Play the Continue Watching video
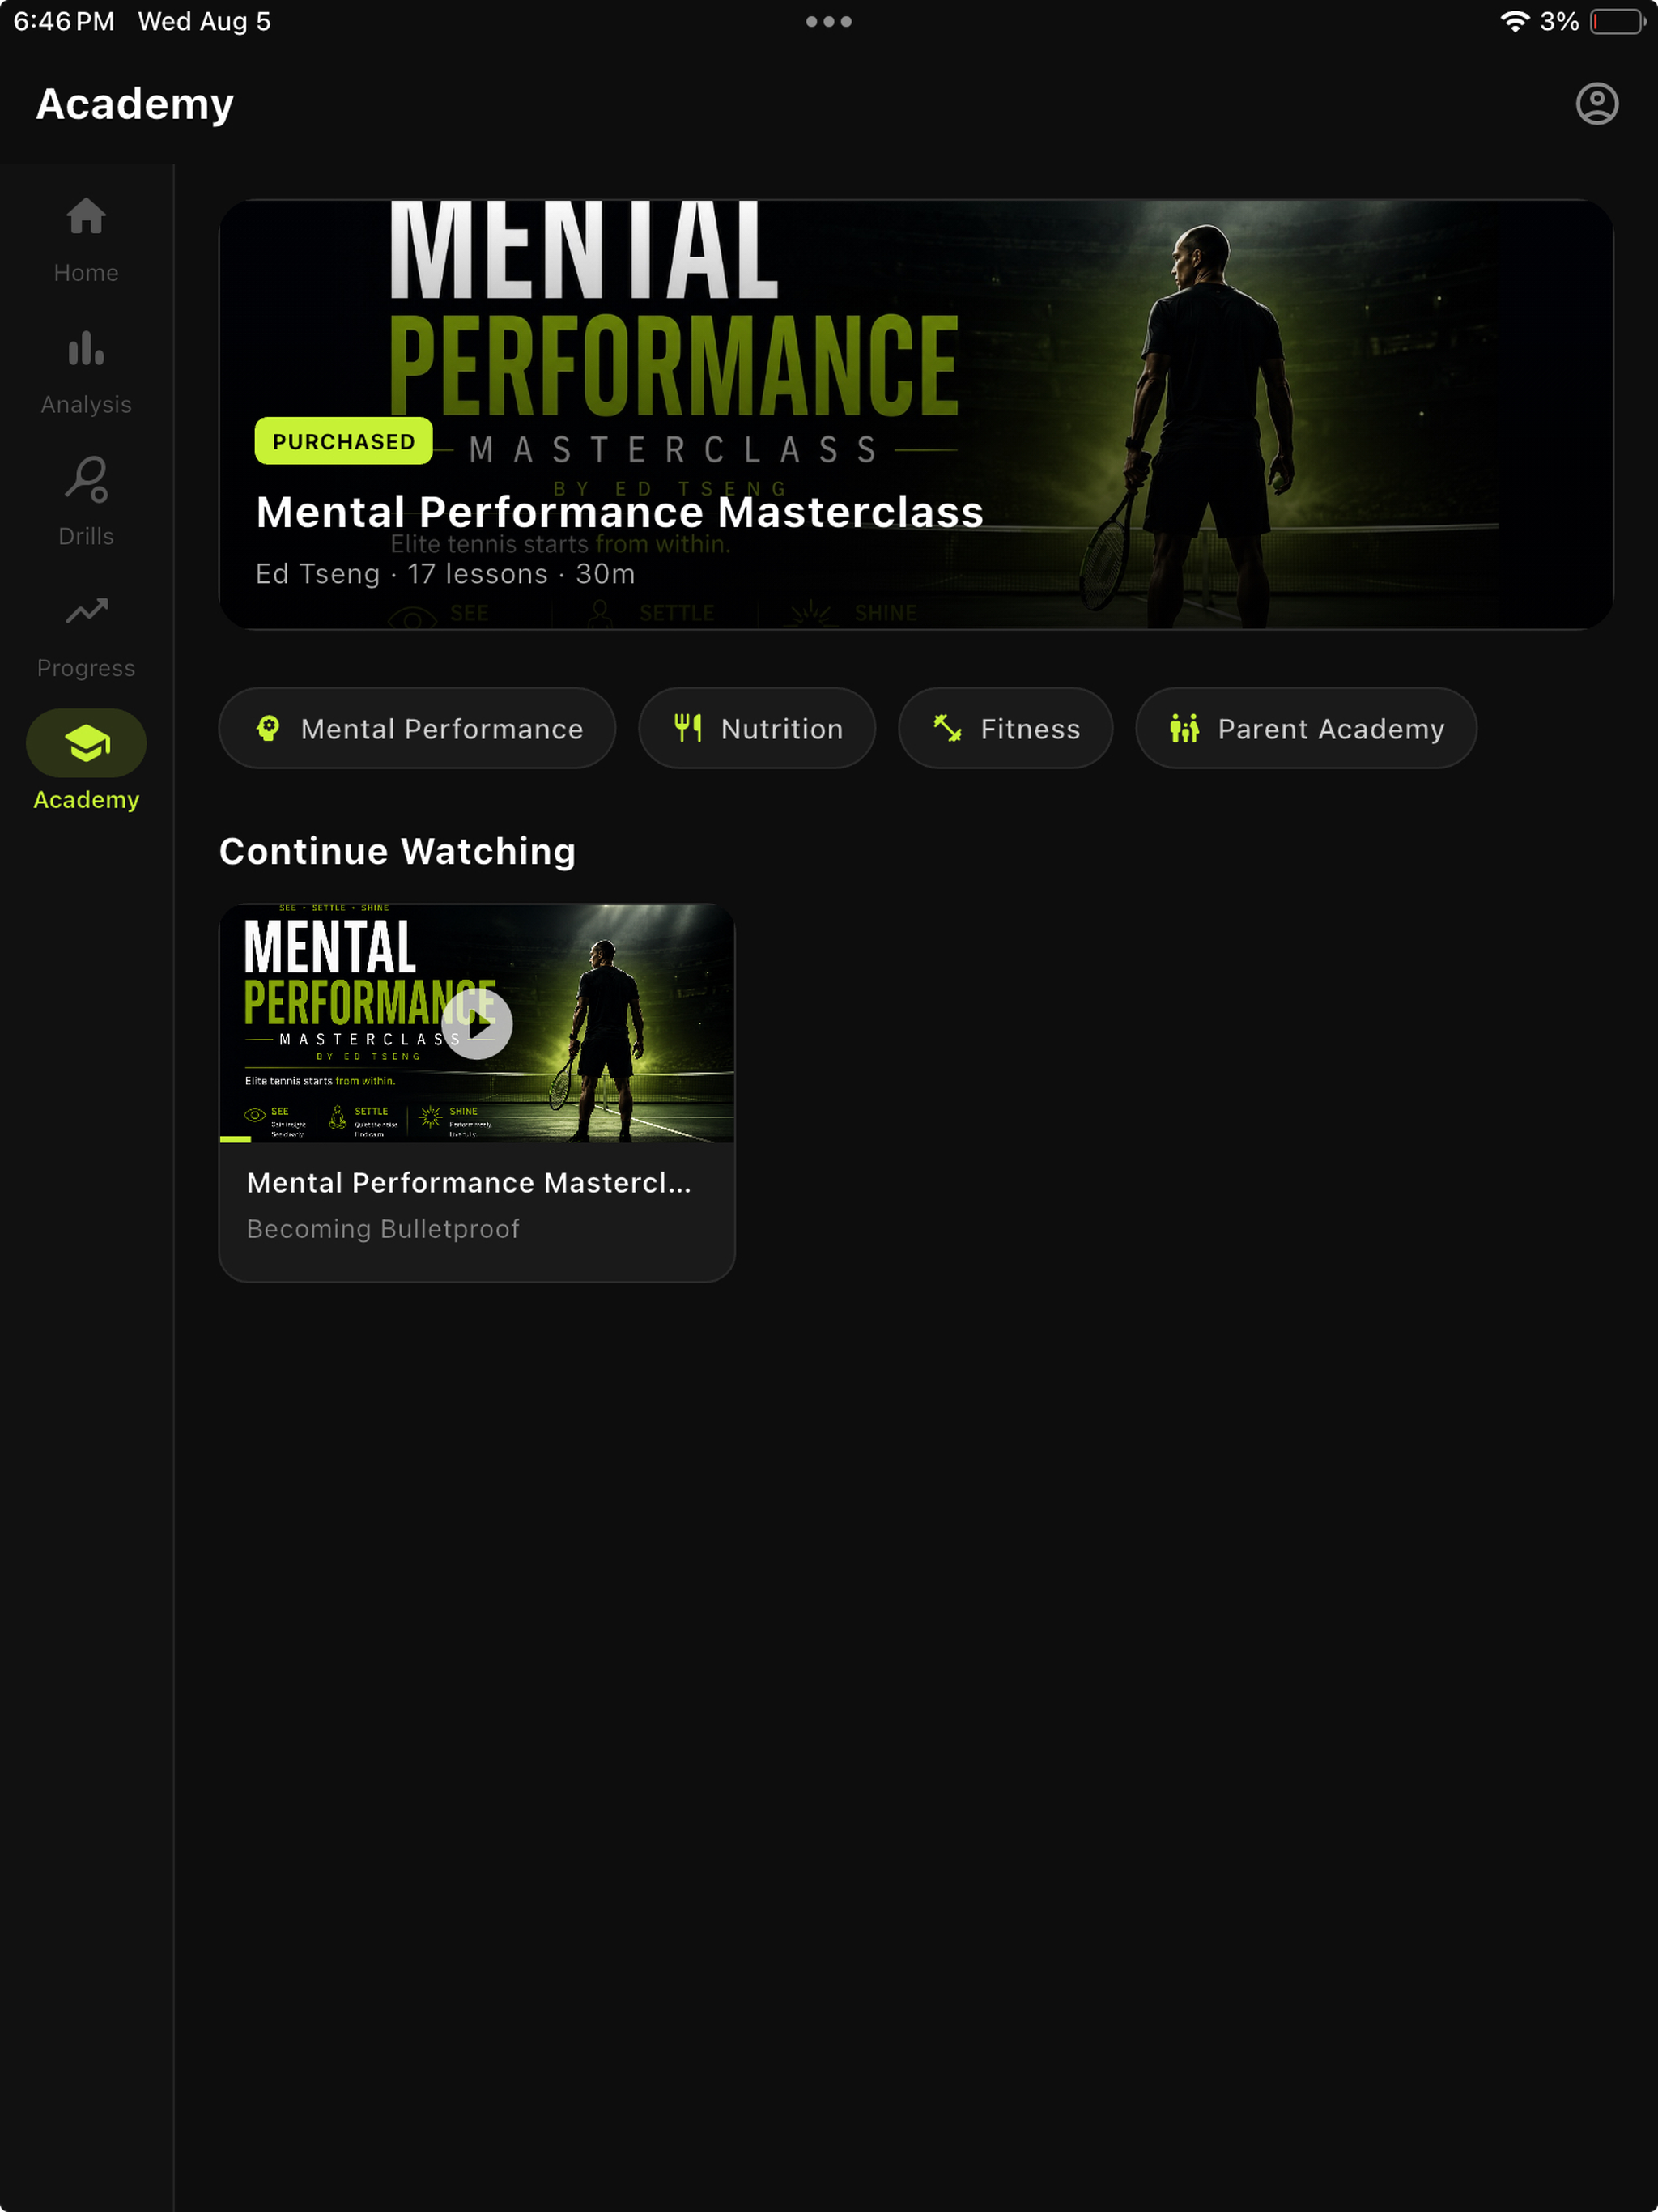The width and height of the screenshot is (1658, 2212). pos(477,1024)
